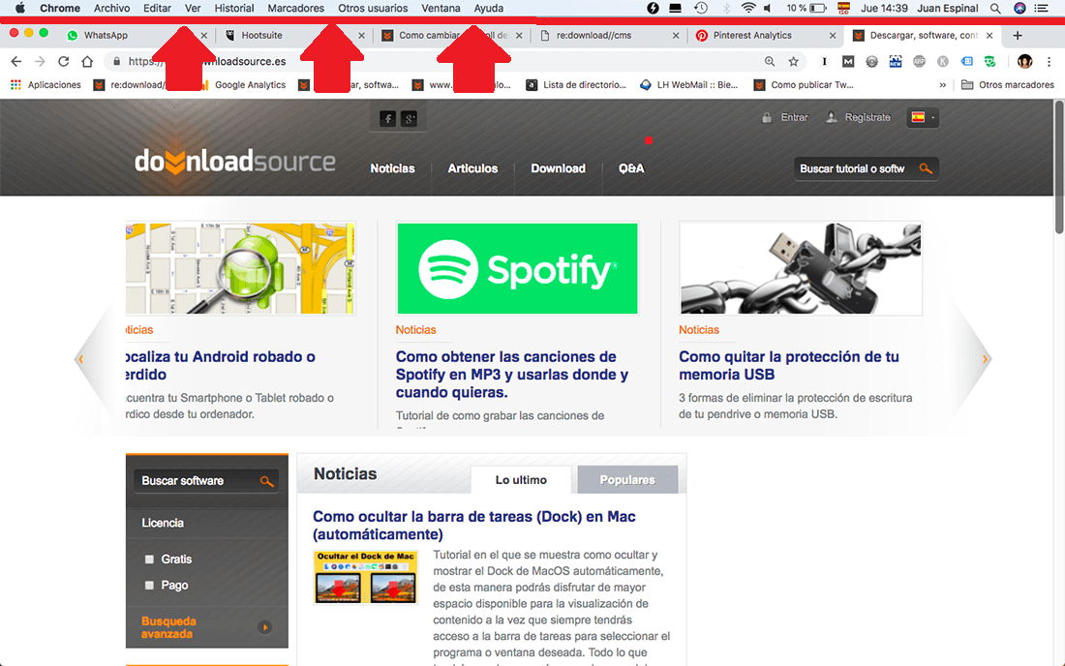Open the Instapaper 'I' extension
This screenshot has width=1065, height=666.
point(824,61)
